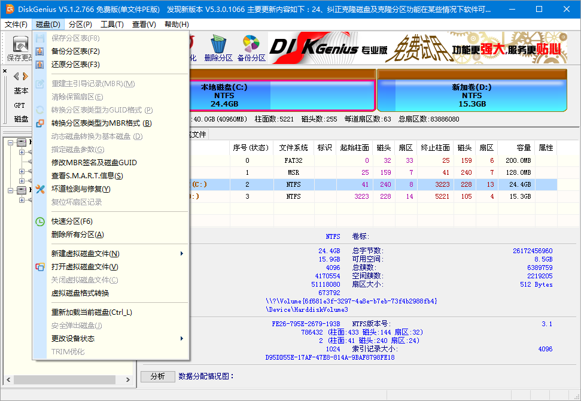The width and height of the screenshot is (581, 401).
Task: Click the 分析 button near the bottom
Action: pyautogui.click(x=157, y=376)
